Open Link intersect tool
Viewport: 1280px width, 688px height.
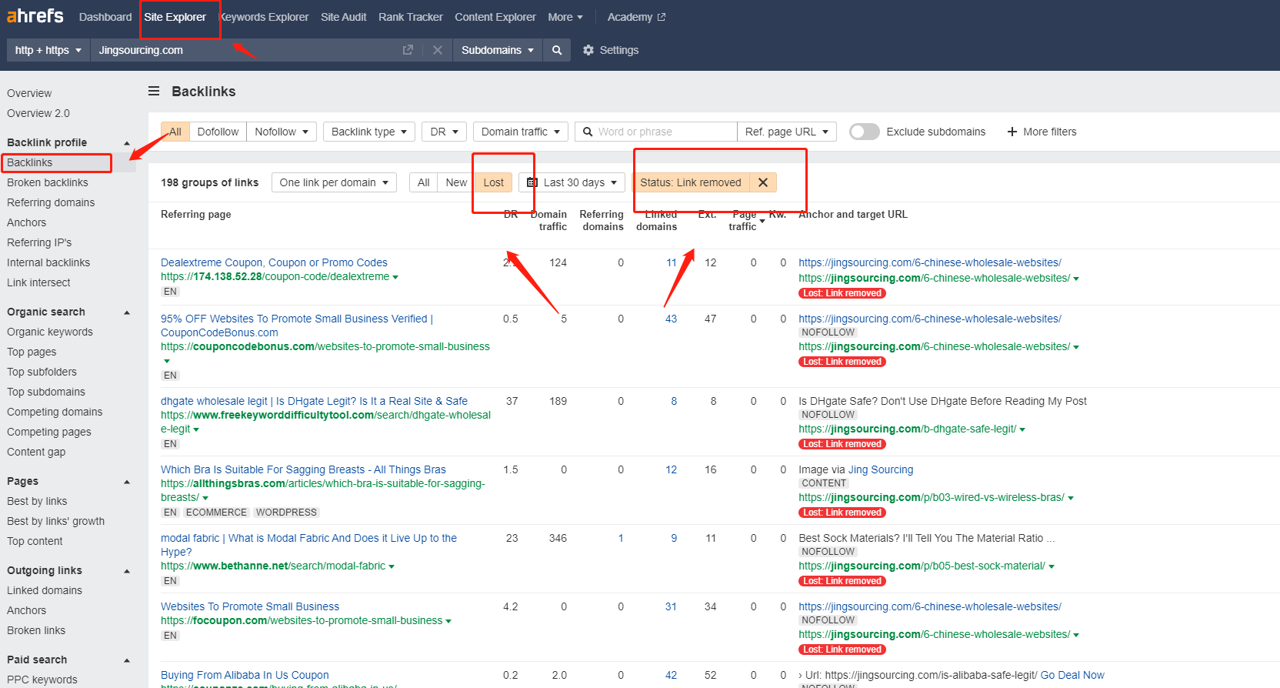pos(38,282)
